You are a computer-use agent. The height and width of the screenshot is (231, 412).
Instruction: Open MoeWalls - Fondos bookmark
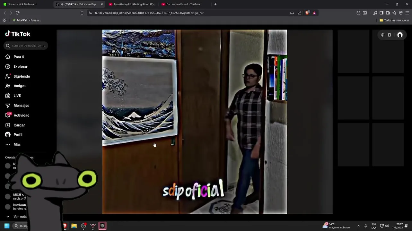click(x=27, y=20)
